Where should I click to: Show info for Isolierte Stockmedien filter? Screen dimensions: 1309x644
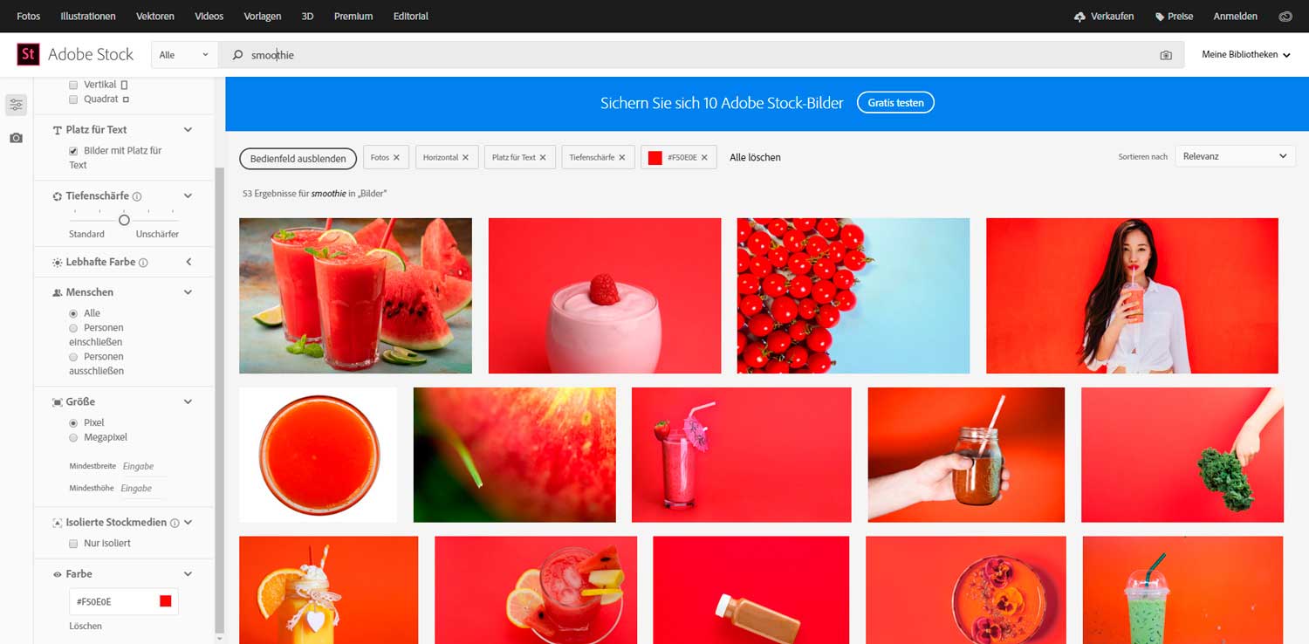pyautogui.click(x=175, y=523)
